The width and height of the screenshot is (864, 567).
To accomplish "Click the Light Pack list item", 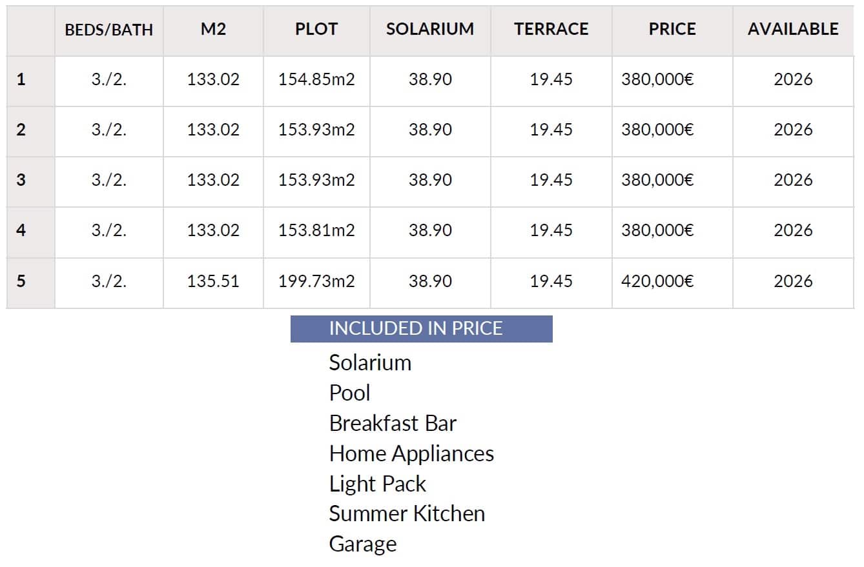I will [377, 484].
